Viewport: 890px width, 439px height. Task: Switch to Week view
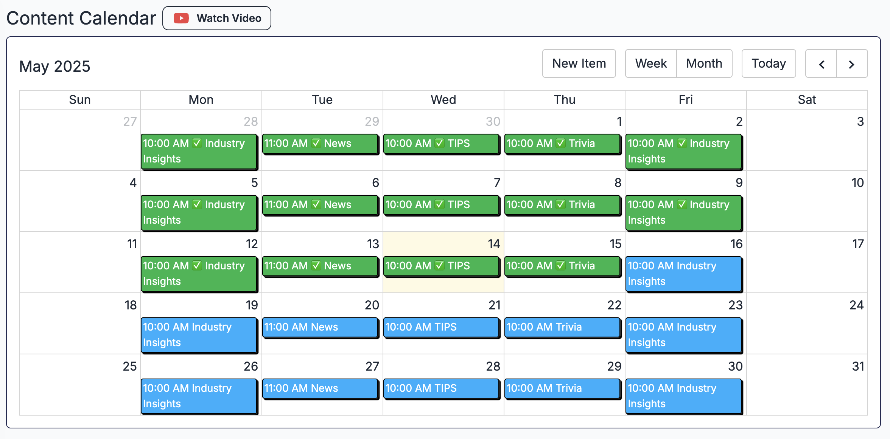651,63
